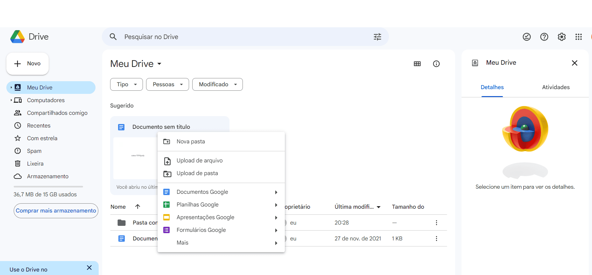Screen dimensions: 592x275
Task: Click the folder icon in Pasta row
Action: pos(122,223)
